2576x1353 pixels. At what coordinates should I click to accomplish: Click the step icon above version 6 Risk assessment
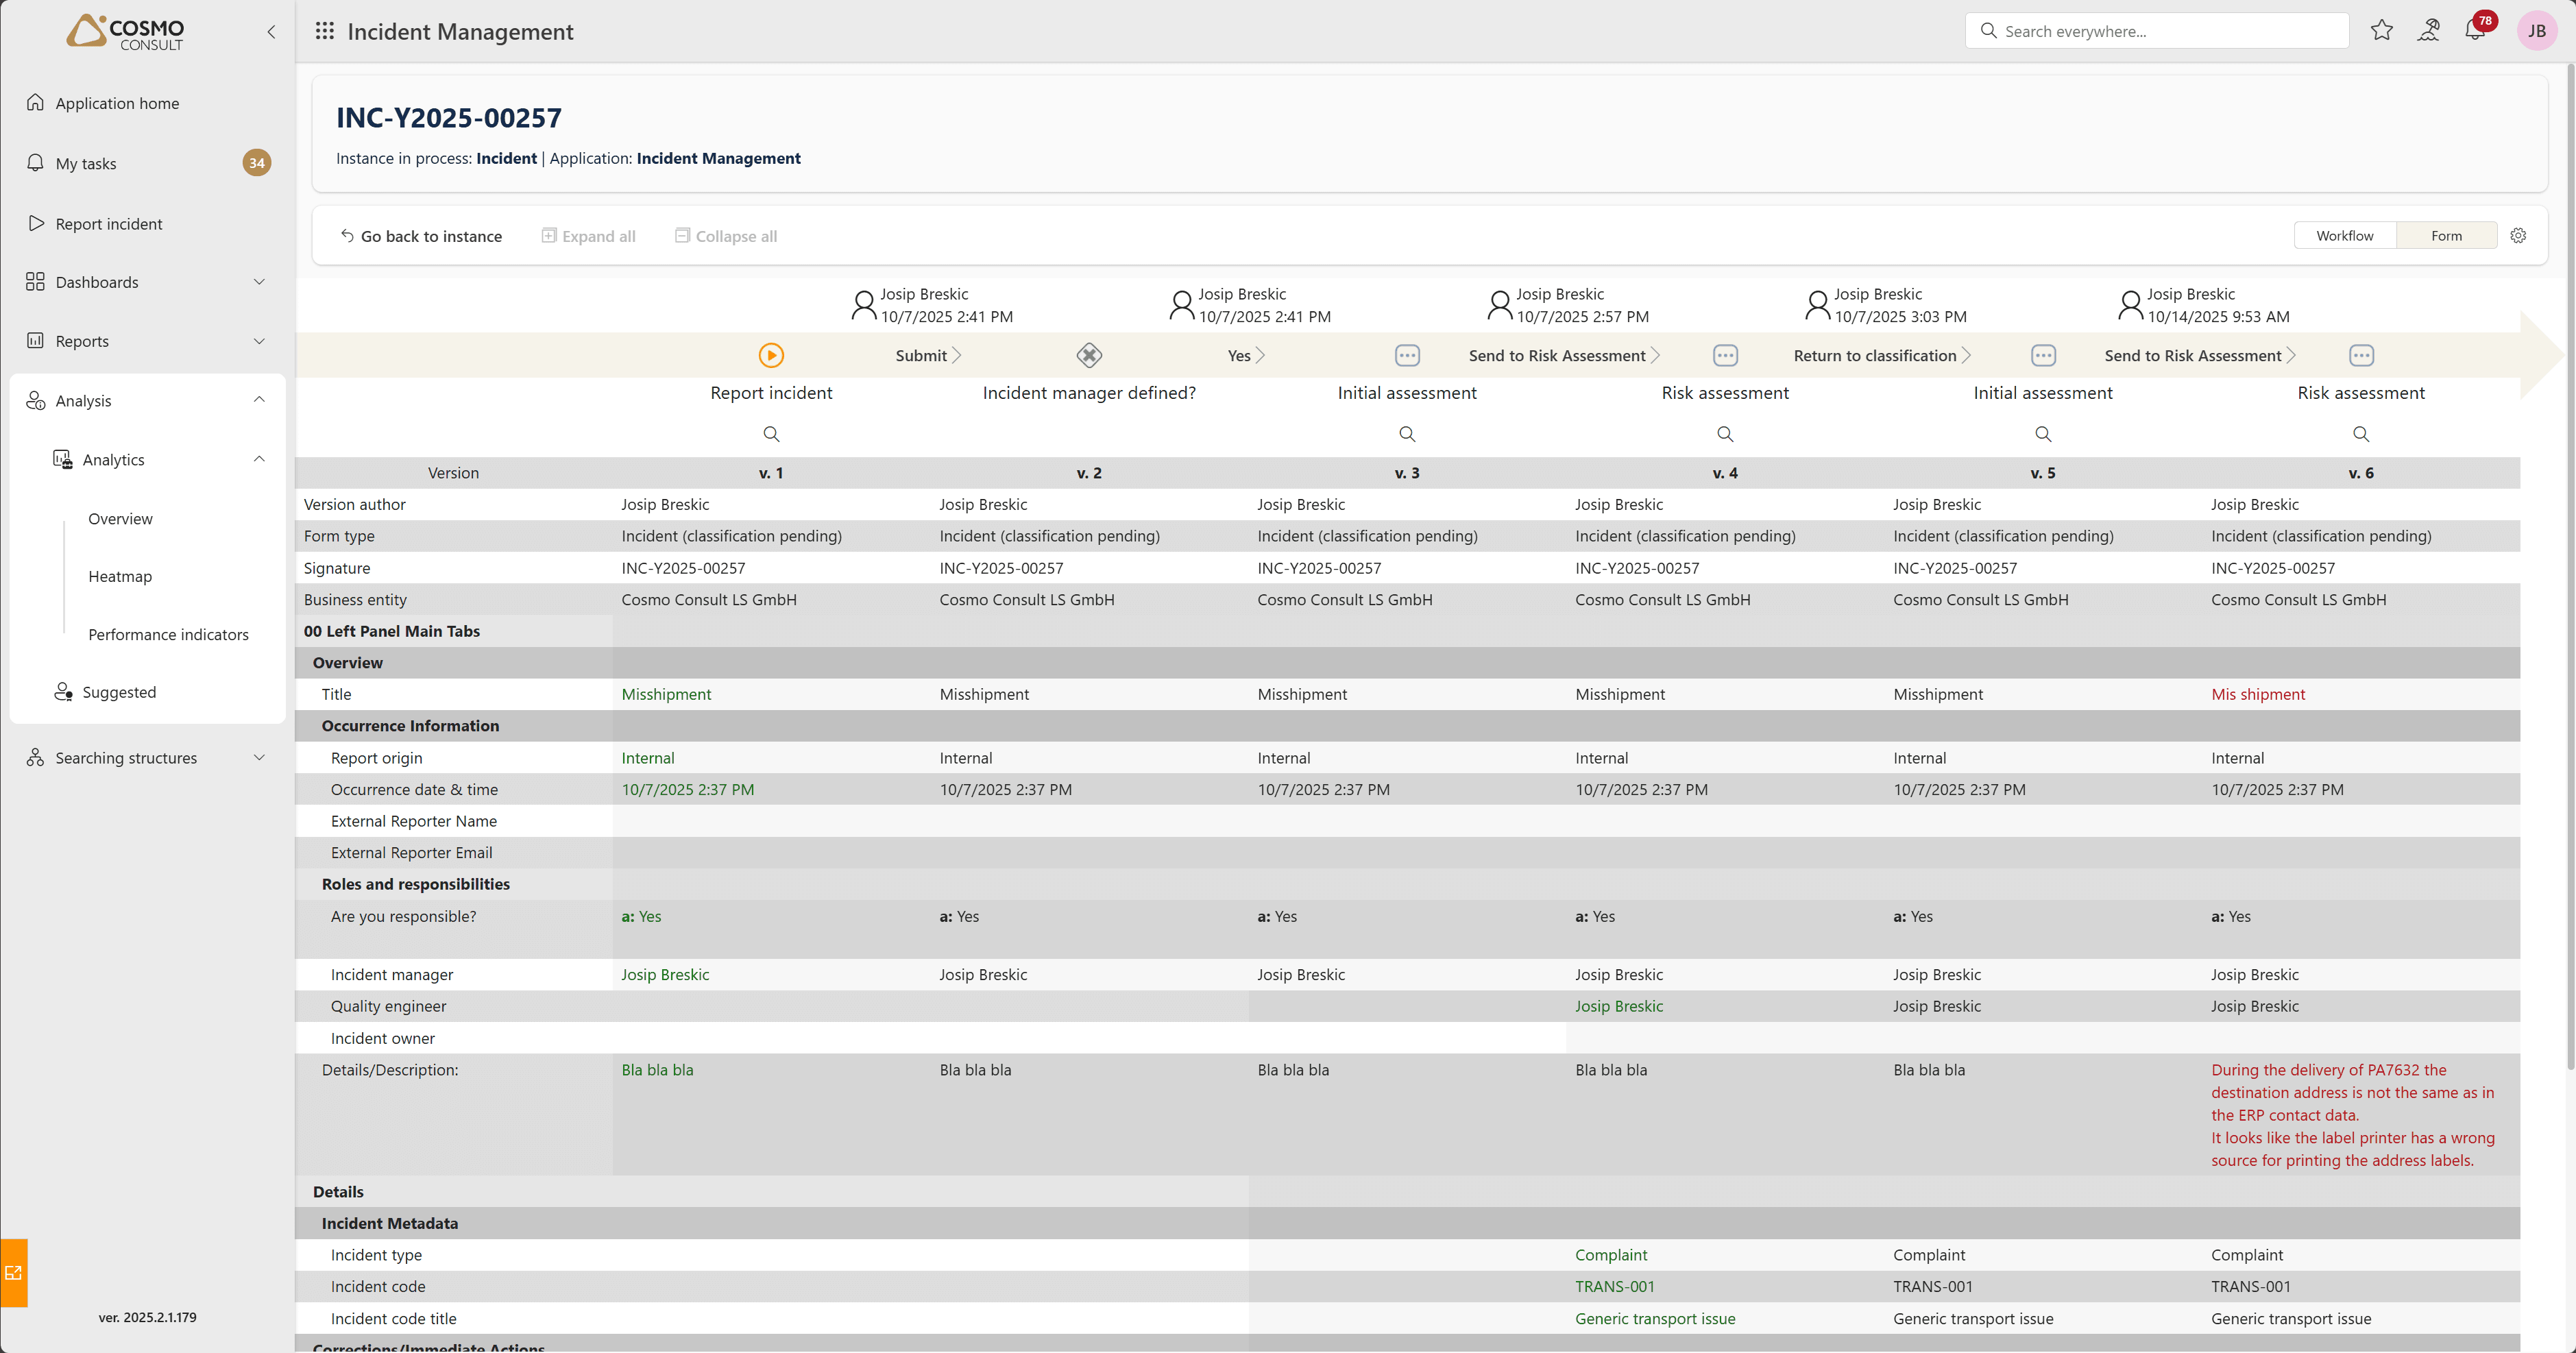(x=2361, y=355)
